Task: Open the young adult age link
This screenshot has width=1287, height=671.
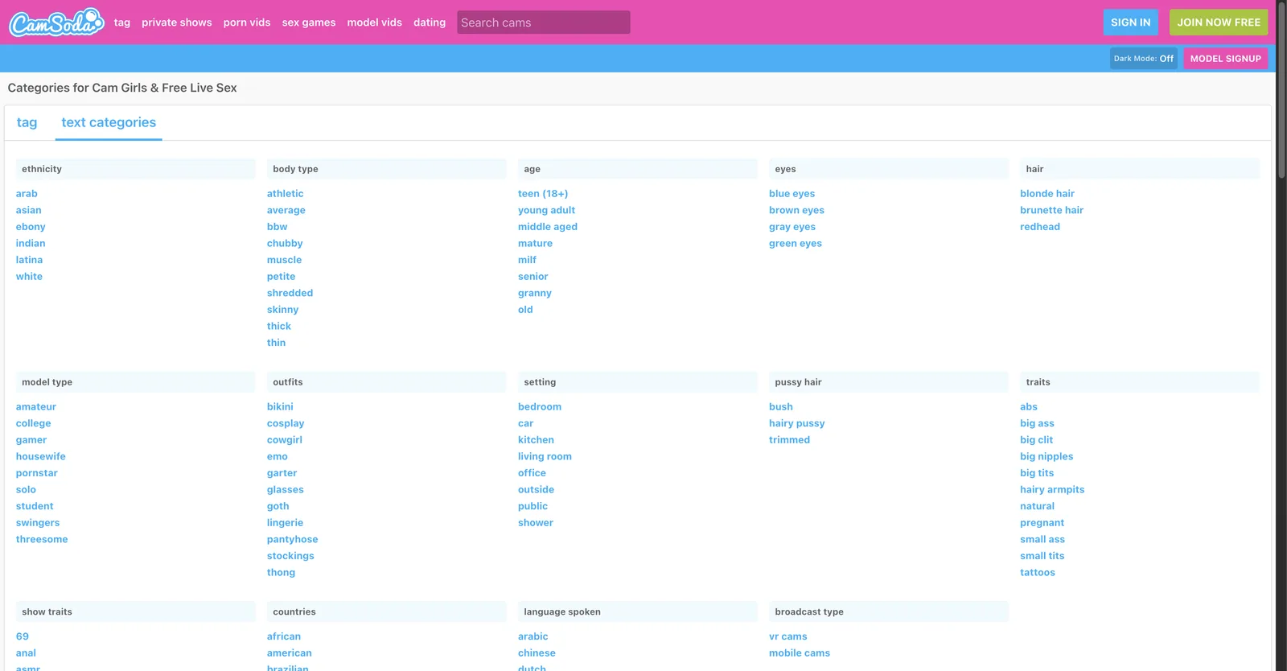Action: tap(547, 210)
